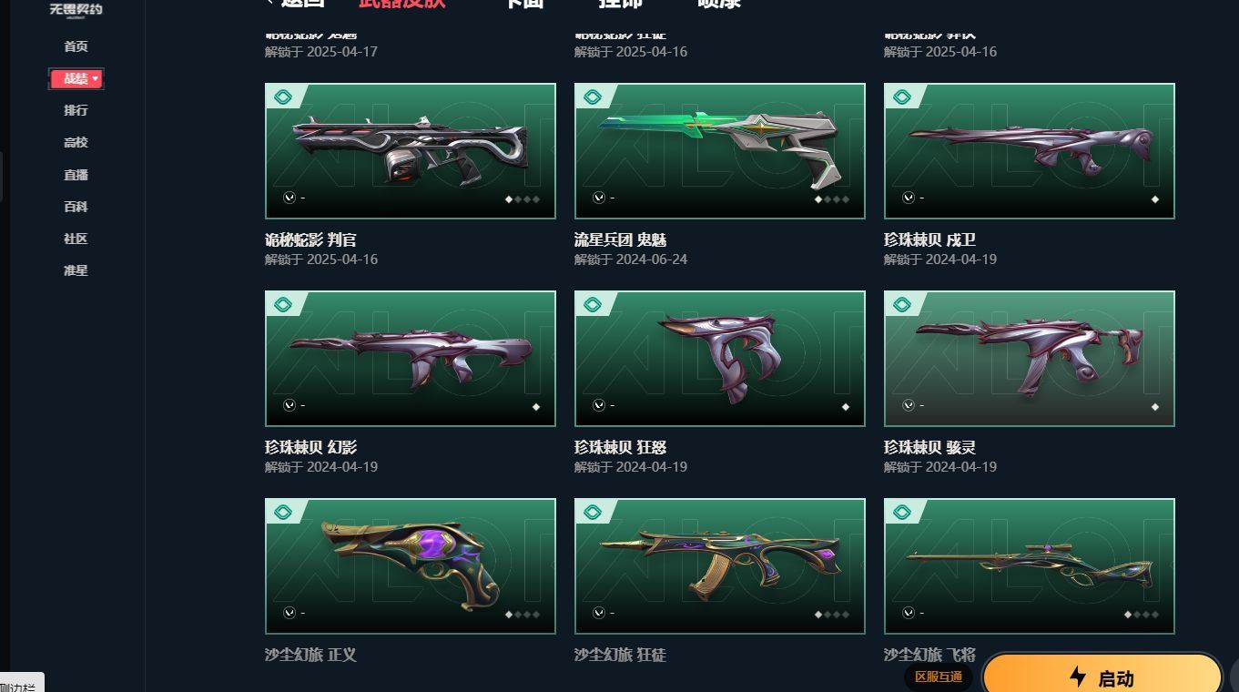Click the tier badge icon on 珍珠棘贝 狂怒 card
Image resolution: width=1239 pixels, height=692 pixels.
pos(593,305)
